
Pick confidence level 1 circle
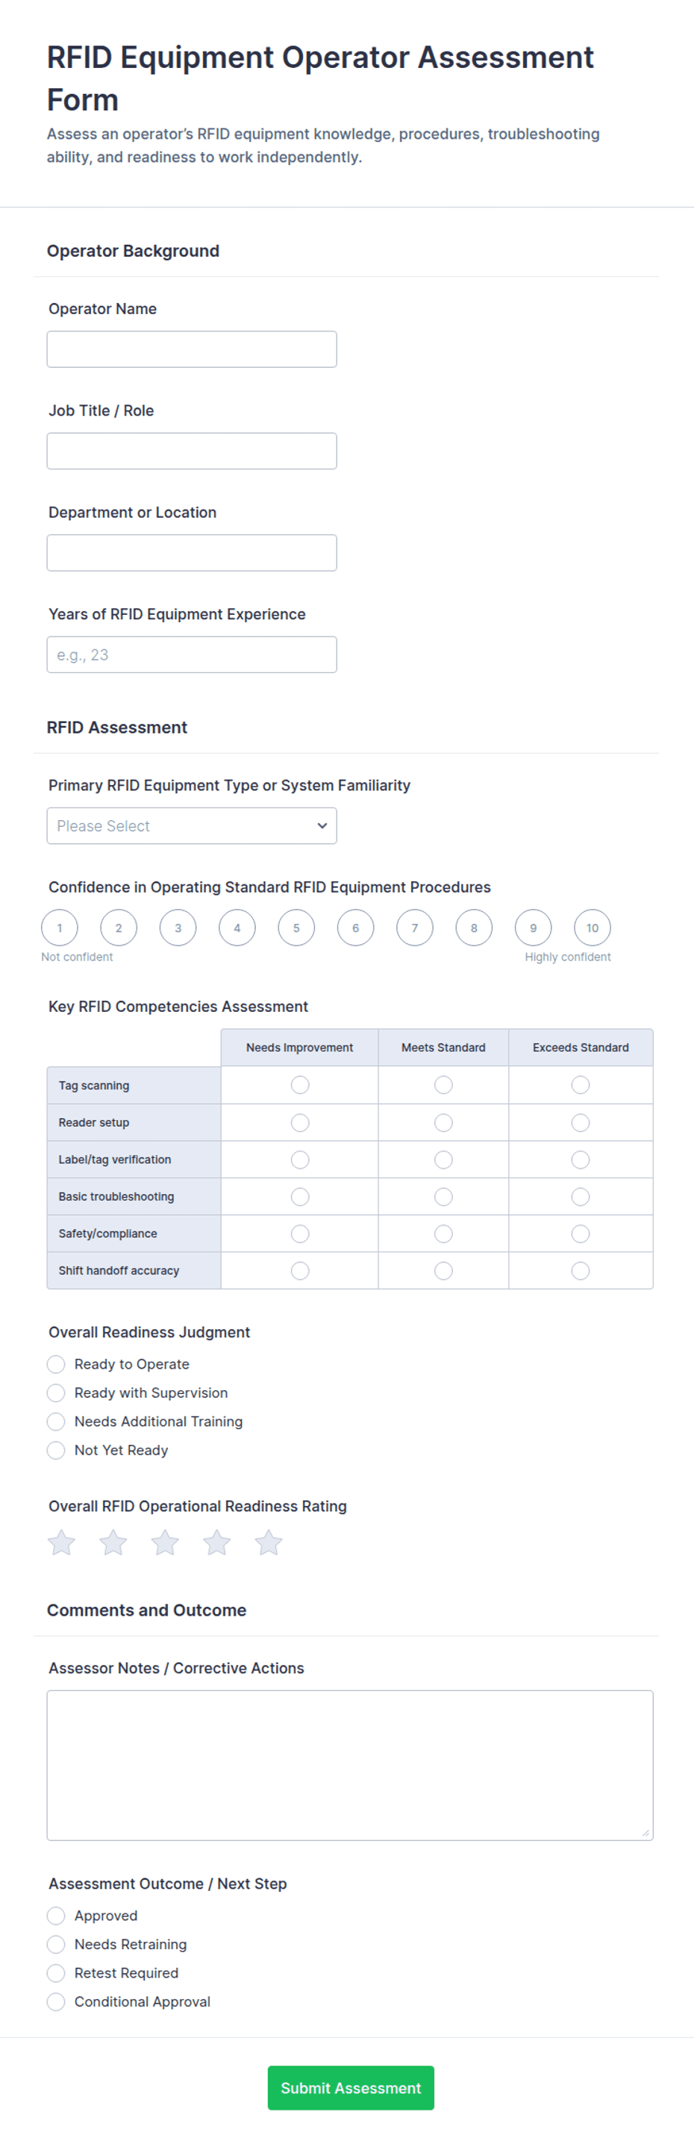[59, 928]
